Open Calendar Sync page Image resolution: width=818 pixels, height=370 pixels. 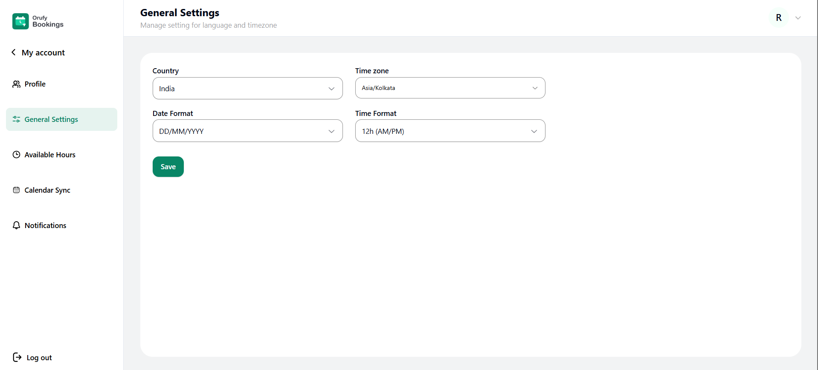(61, 190)
